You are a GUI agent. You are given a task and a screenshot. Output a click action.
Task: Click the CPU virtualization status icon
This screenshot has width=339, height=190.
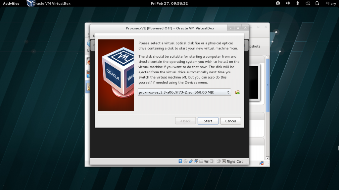[x=212, y=161]
